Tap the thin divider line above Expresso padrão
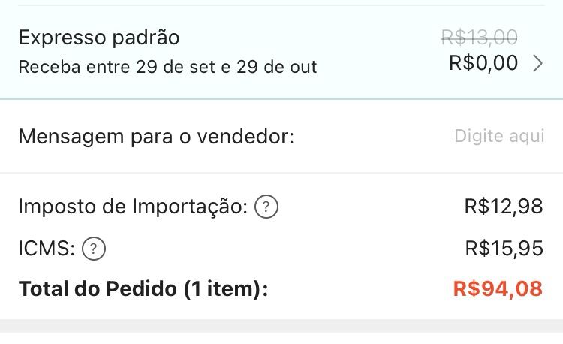Image resolution: width=563 pixels, height=344 pixels. (281, 5)
